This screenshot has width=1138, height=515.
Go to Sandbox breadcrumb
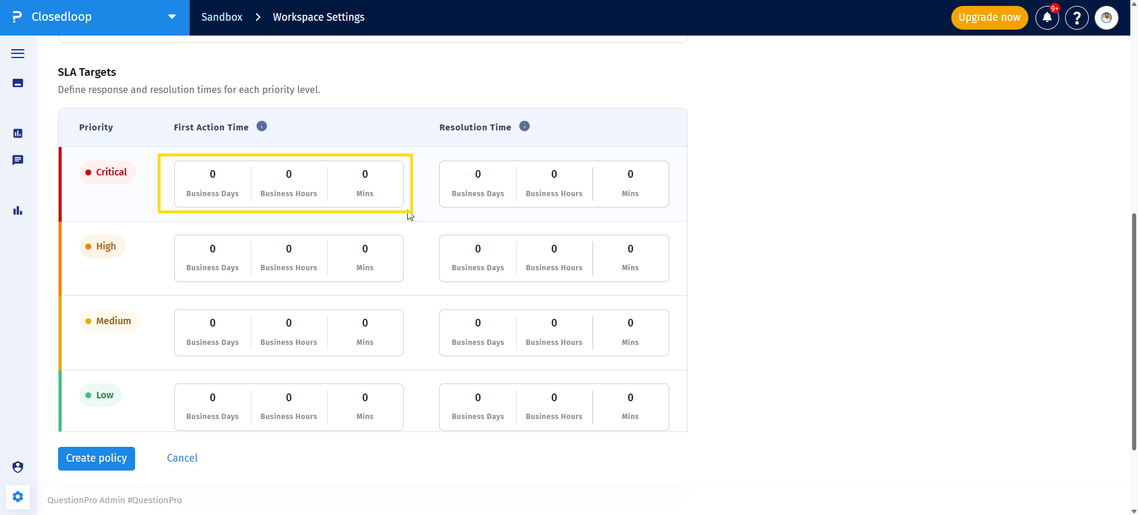(x=222, y=17)
